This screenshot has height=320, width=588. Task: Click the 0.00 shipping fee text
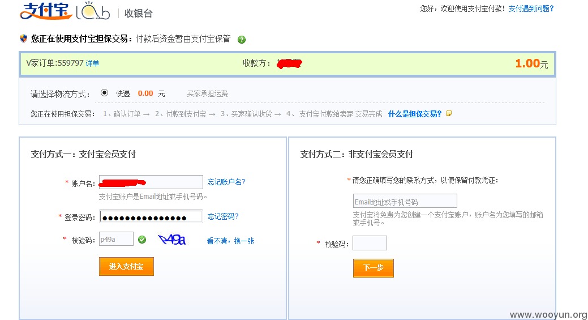(145, 93)
